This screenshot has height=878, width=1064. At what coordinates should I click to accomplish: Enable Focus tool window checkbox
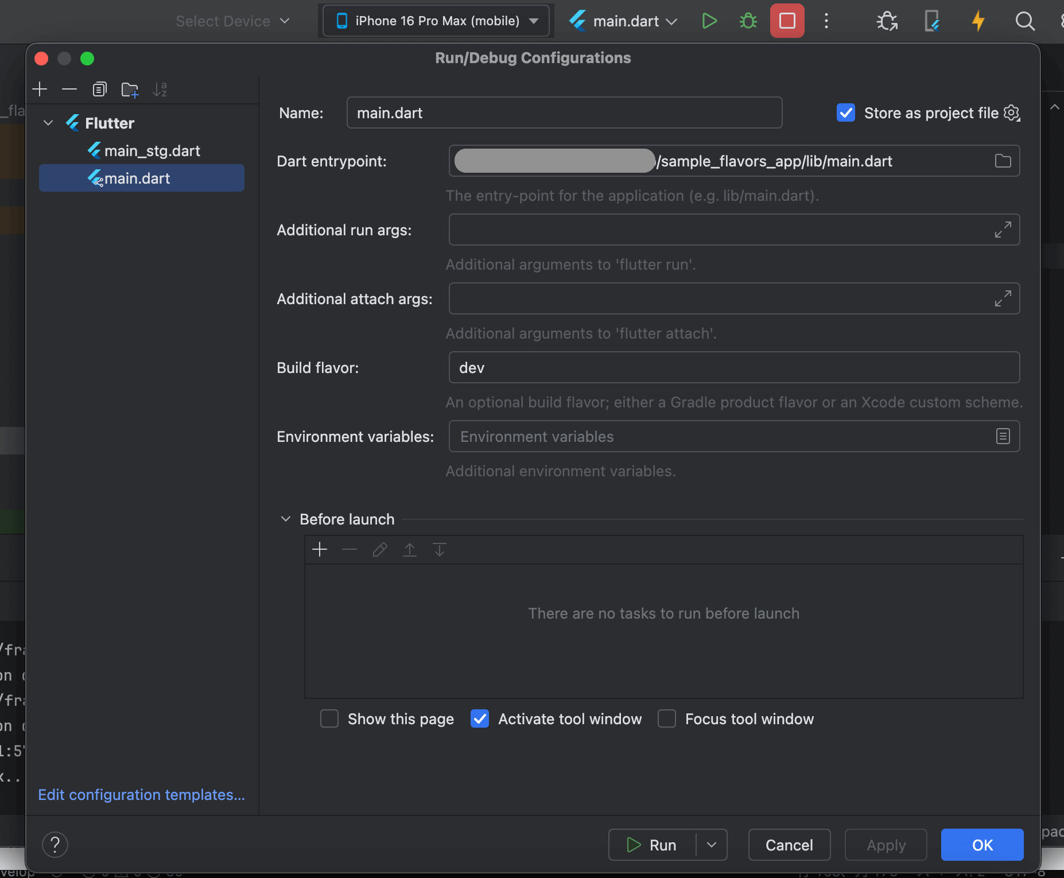[666, 718]
